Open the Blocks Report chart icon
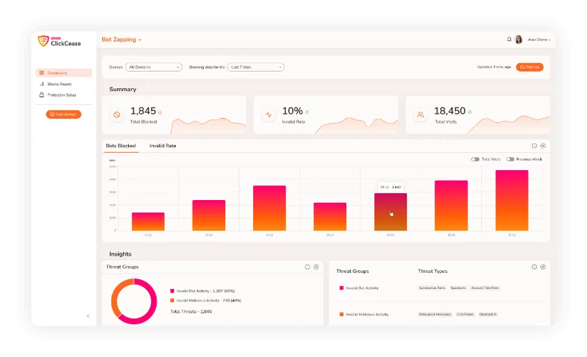 [42, 84]
